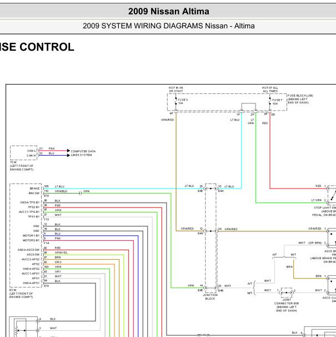336x337 pixels.
Task: Click the 'MOTOR2-B1' pin label
Action: [x=31, y=240]
